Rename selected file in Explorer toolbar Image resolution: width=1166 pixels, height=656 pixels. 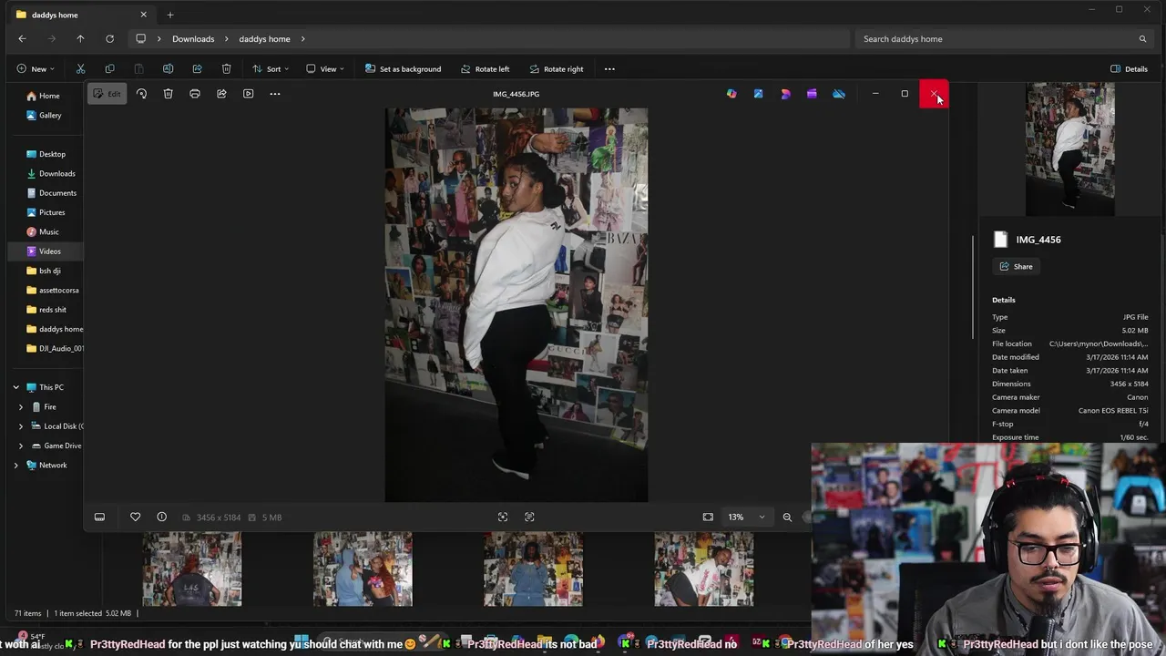point(168,69)
